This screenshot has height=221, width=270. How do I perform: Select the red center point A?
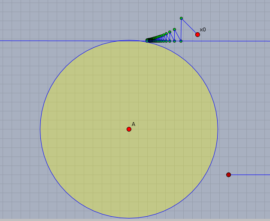[x=129, y=129]
